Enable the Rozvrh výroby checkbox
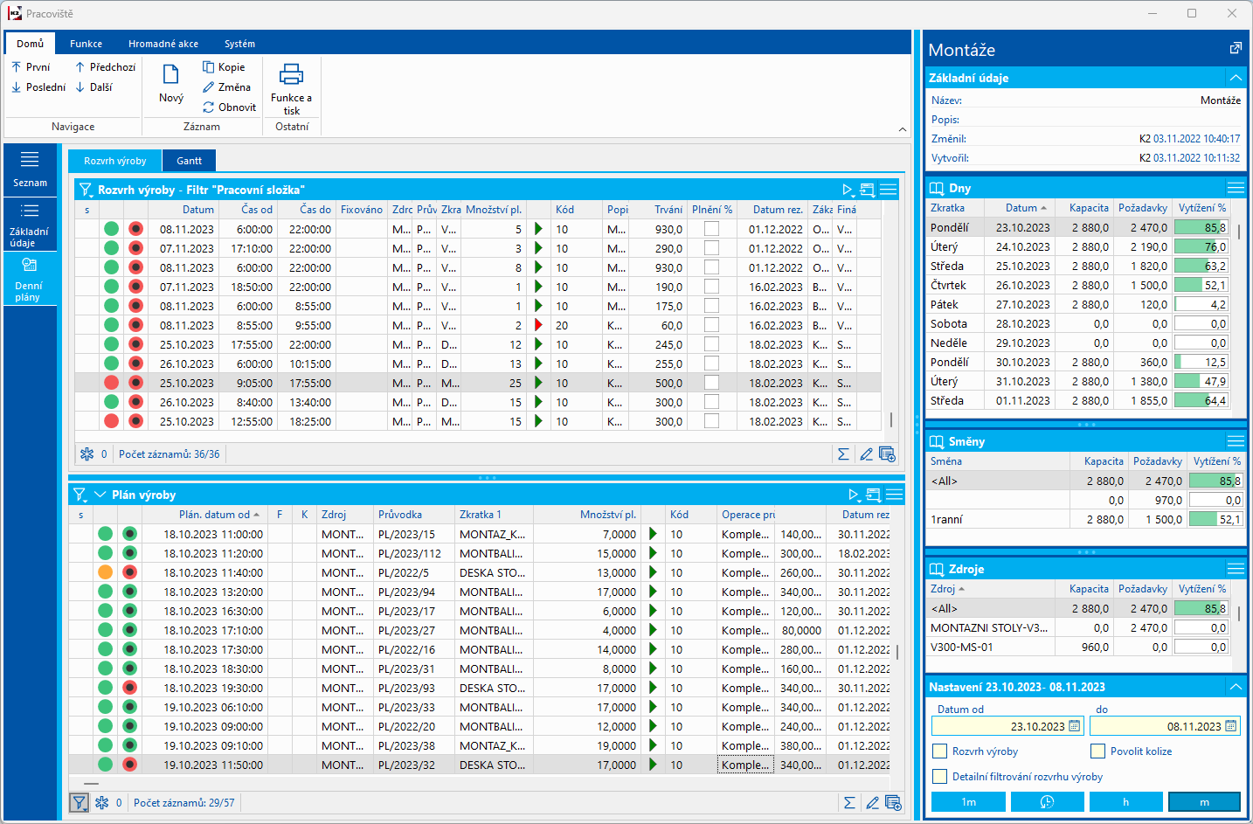The height and width of the screenshot is (824, 1253). 940,751
